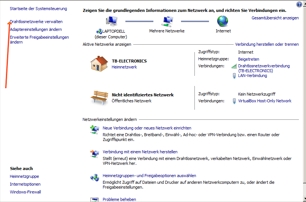Open the LAN-Verbindung connection
This screenshot has width=306, height=202.
(x=252, y=76)
